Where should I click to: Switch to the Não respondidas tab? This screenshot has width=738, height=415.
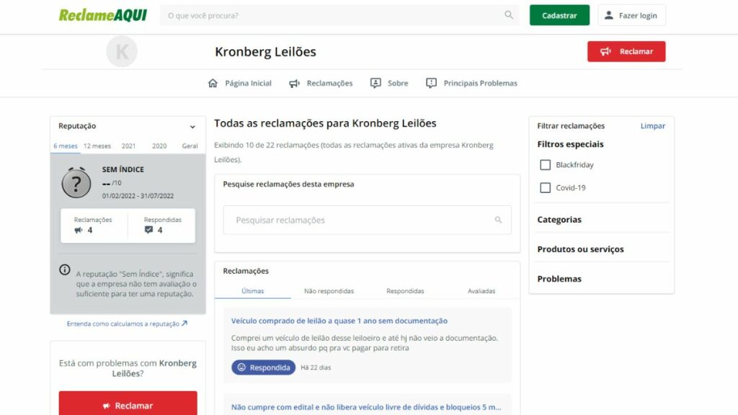tap(329, 291)
